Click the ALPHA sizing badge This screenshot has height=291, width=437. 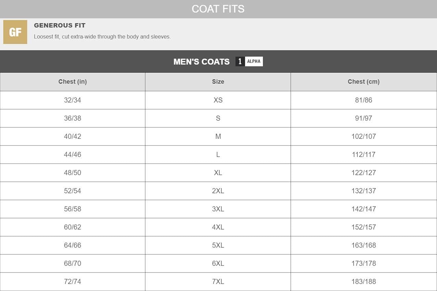(253, 62)
